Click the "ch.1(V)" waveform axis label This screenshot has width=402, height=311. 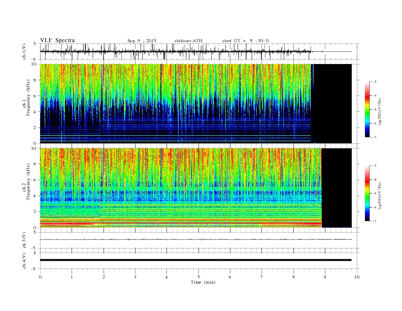pyautogui.click(x=24, y=51)
